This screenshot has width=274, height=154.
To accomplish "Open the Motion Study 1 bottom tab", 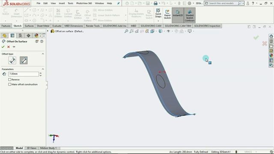I will (48, 148).
